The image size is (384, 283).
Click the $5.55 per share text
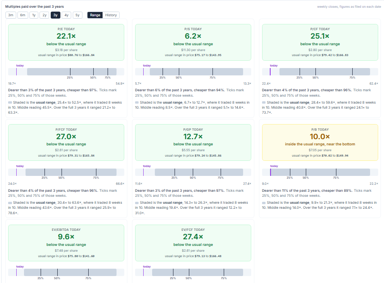(193, 150)
